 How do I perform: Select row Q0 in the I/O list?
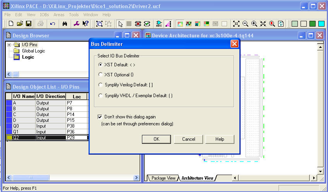point(47,126)
